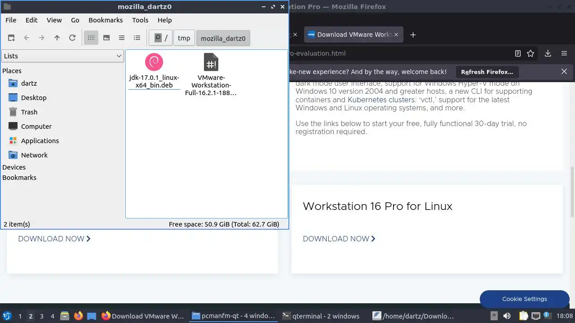Go up to the parent folder
Viewport: 575px width, 323px height.
[x=57, y=38]
